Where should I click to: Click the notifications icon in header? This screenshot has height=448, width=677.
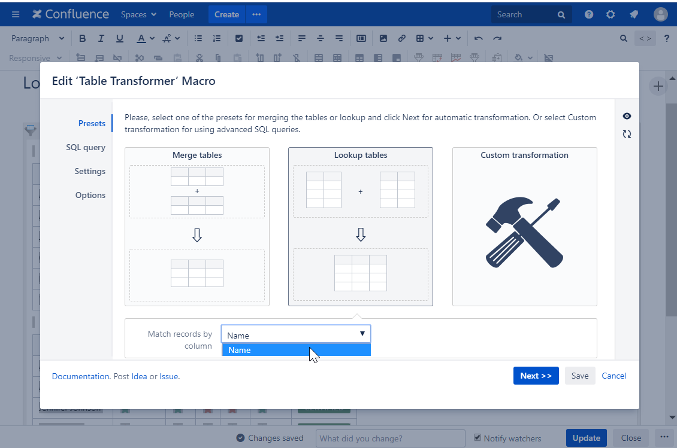click(x=633, y=14)
